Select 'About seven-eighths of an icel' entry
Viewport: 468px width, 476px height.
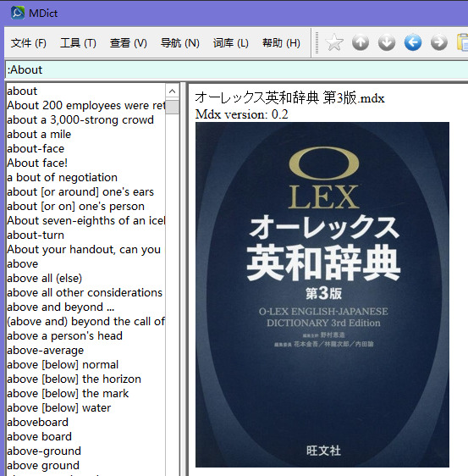click(x=85, y=221)
